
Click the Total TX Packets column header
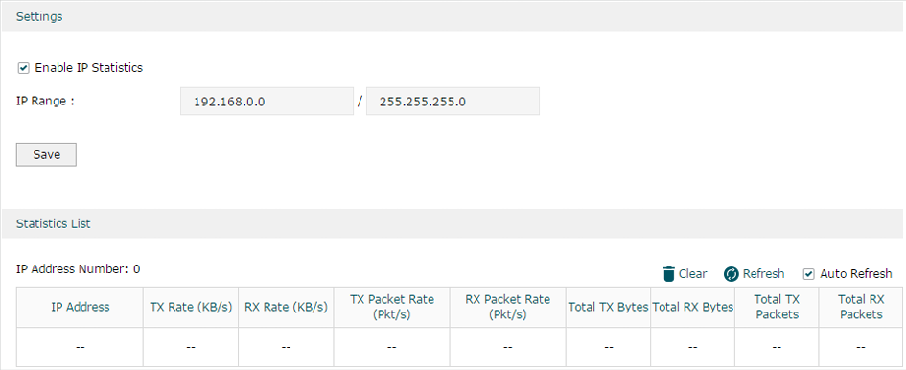point(777,307)
